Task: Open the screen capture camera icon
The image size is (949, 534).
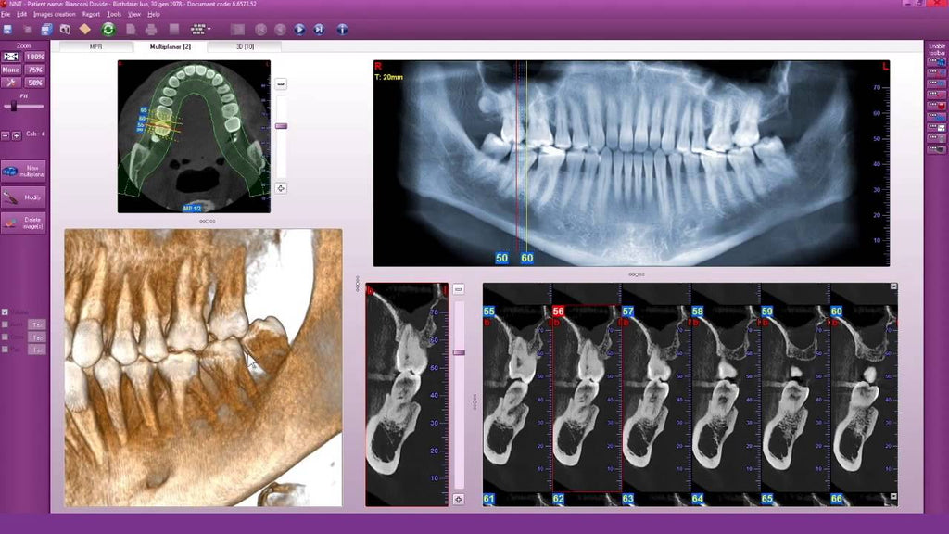Action: 65,28
